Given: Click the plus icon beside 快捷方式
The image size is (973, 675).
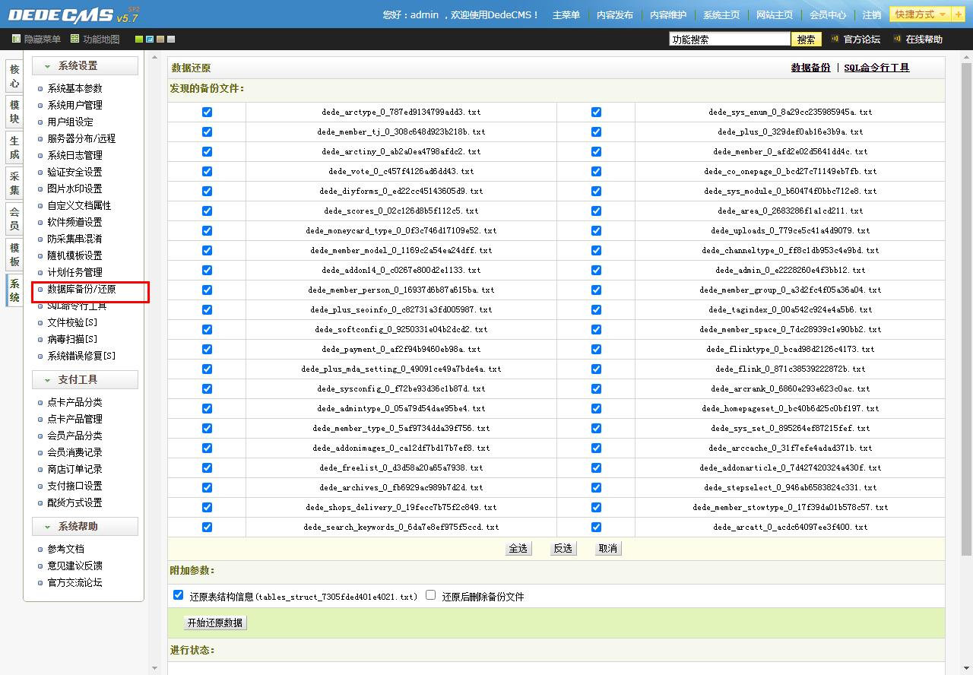Looking at the screenshot, I should coord(957,14).
